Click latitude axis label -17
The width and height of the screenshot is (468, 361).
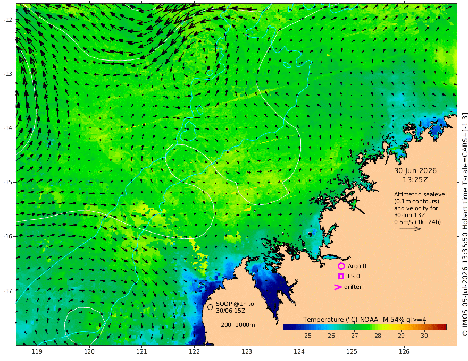point(8,291)
